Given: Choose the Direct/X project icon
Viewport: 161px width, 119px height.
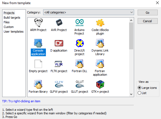Looking at the screenshot, I should 80,43.
